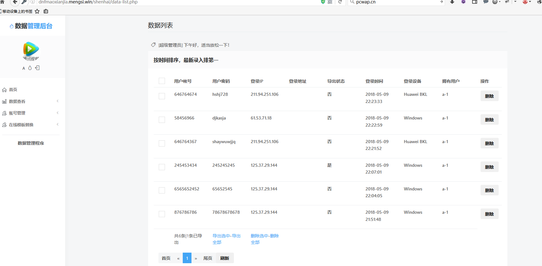Click the go arrow in search box
Image resolution: width=542 pixels, height=266 pixels.
441,2
